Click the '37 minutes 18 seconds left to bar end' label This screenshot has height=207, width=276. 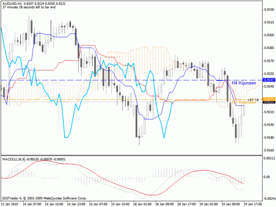(29, 7)
